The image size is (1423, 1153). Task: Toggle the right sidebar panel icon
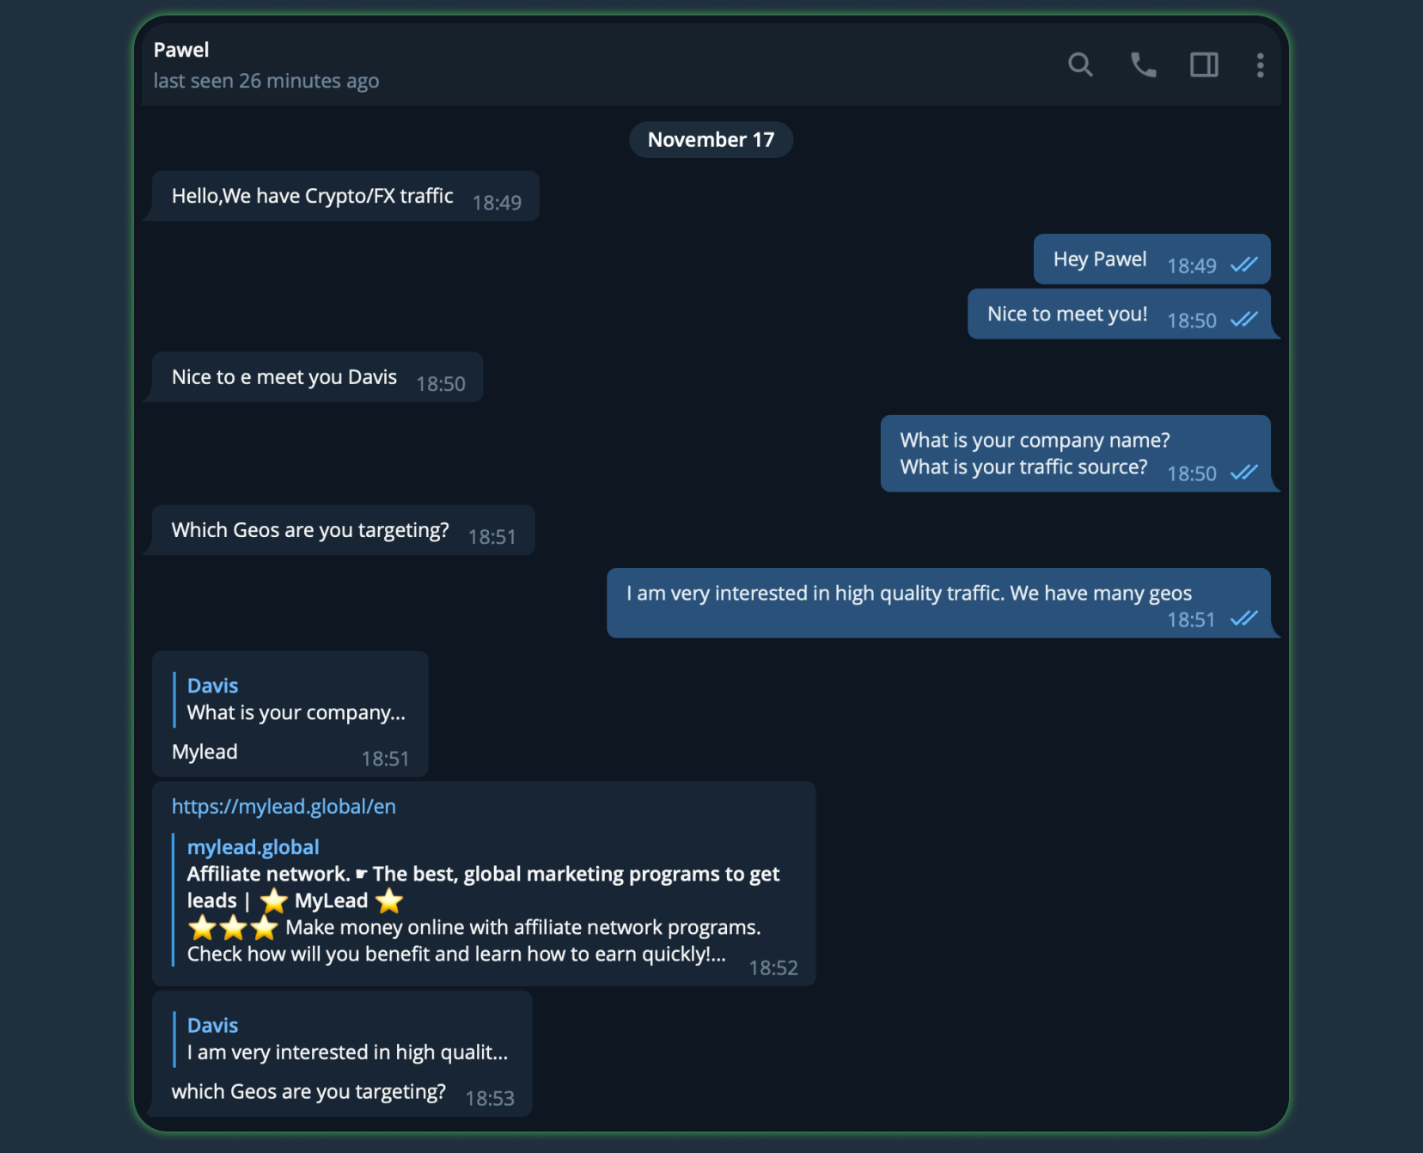tap(1204, 64)
